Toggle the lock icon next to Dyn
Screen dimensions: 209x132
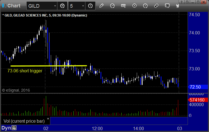(14, 128)
